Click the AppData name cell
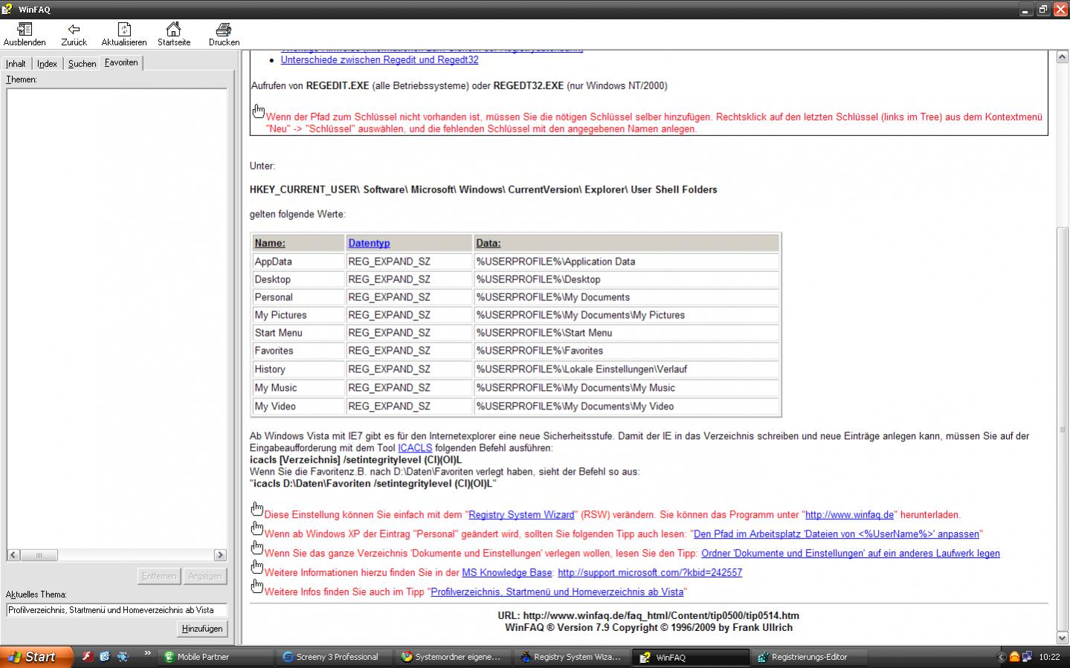 298,262
